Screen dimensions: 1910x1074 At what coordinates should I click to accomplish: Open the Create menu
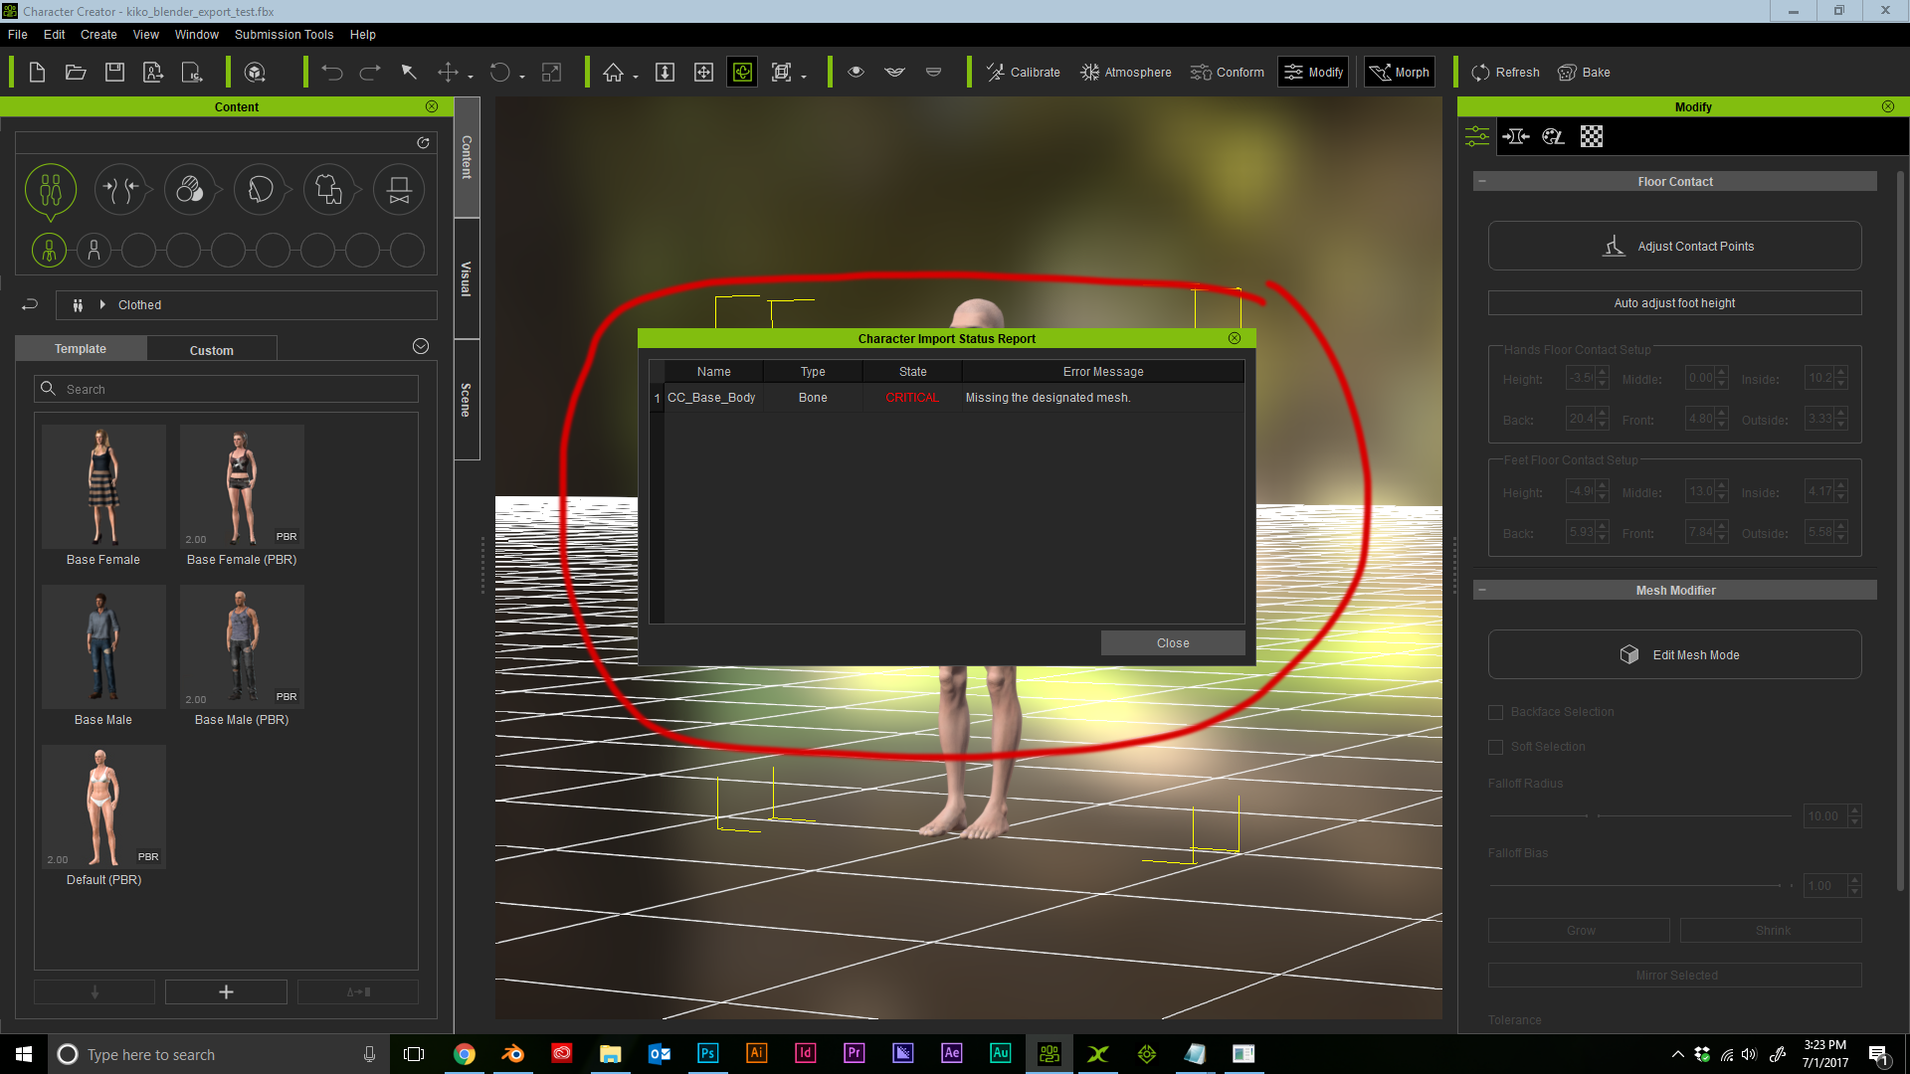98,34
